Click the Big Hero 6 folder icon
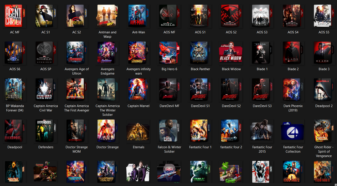The width and height of the screenshot is (337, 186). (170, 53)
